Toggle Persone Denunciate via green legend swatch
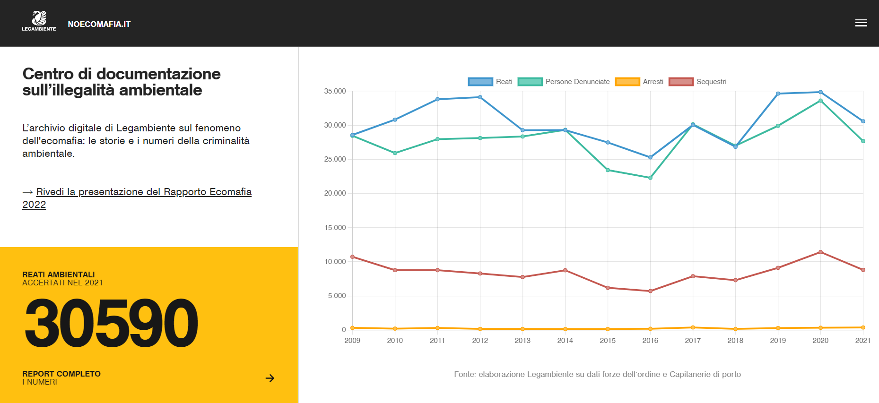 [x=530, y=82]
